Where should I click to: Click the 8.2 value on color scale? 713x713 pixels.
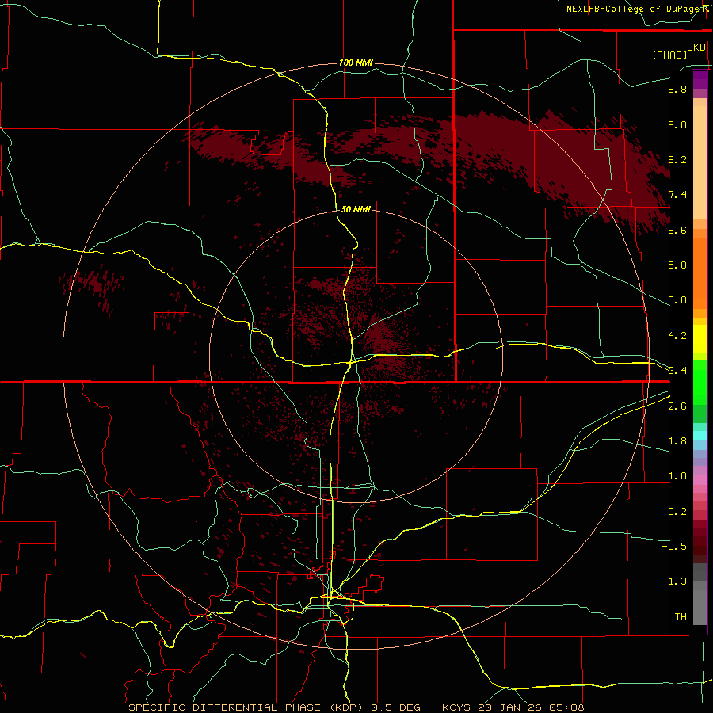pos(677,159)
